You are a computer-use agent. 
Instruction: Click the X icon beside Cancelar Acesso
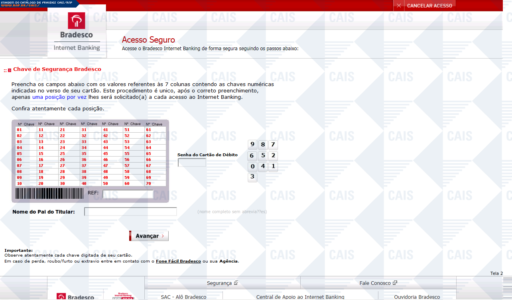pyautogui.click(x=399, y=6)
